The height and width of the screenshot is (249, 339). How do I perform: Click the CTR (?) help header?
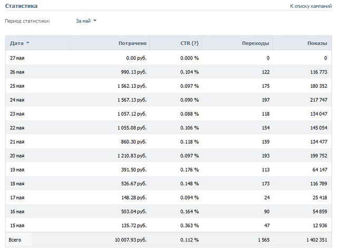coord(190,43)
